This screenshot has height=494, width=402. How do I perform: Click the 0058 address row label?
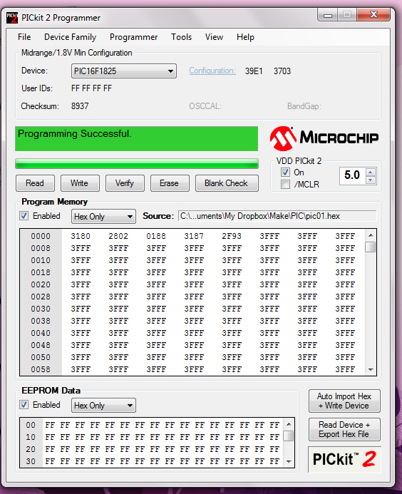[x=41, y=369]
